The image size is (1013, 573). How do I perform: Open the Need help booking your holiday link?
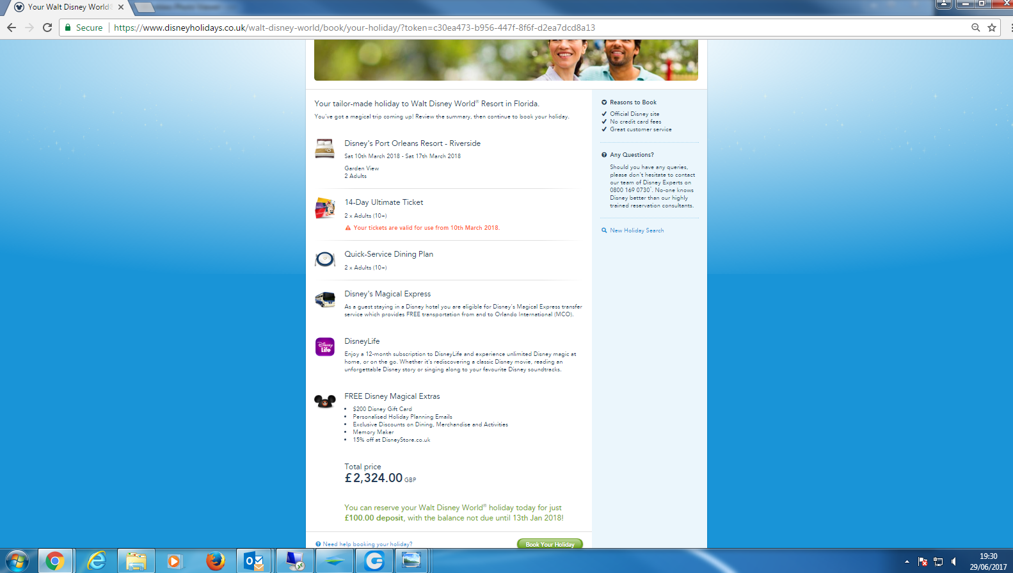point(367,544)
